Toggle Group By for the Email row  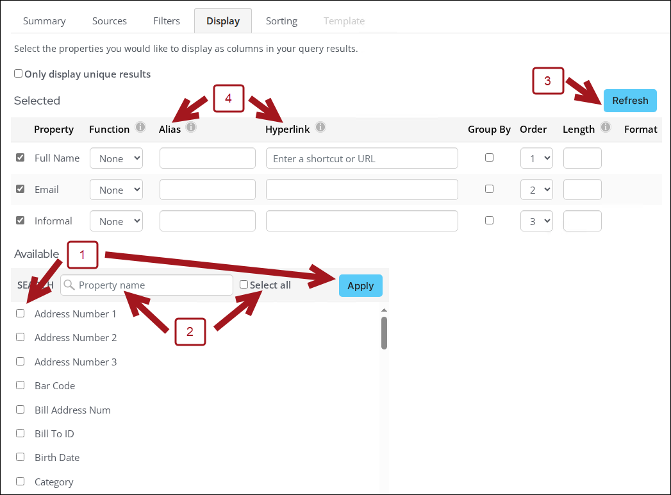(490, 189)
